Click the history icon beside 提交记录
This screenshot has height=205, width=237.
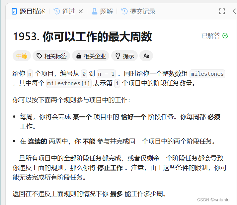point(124,12)
